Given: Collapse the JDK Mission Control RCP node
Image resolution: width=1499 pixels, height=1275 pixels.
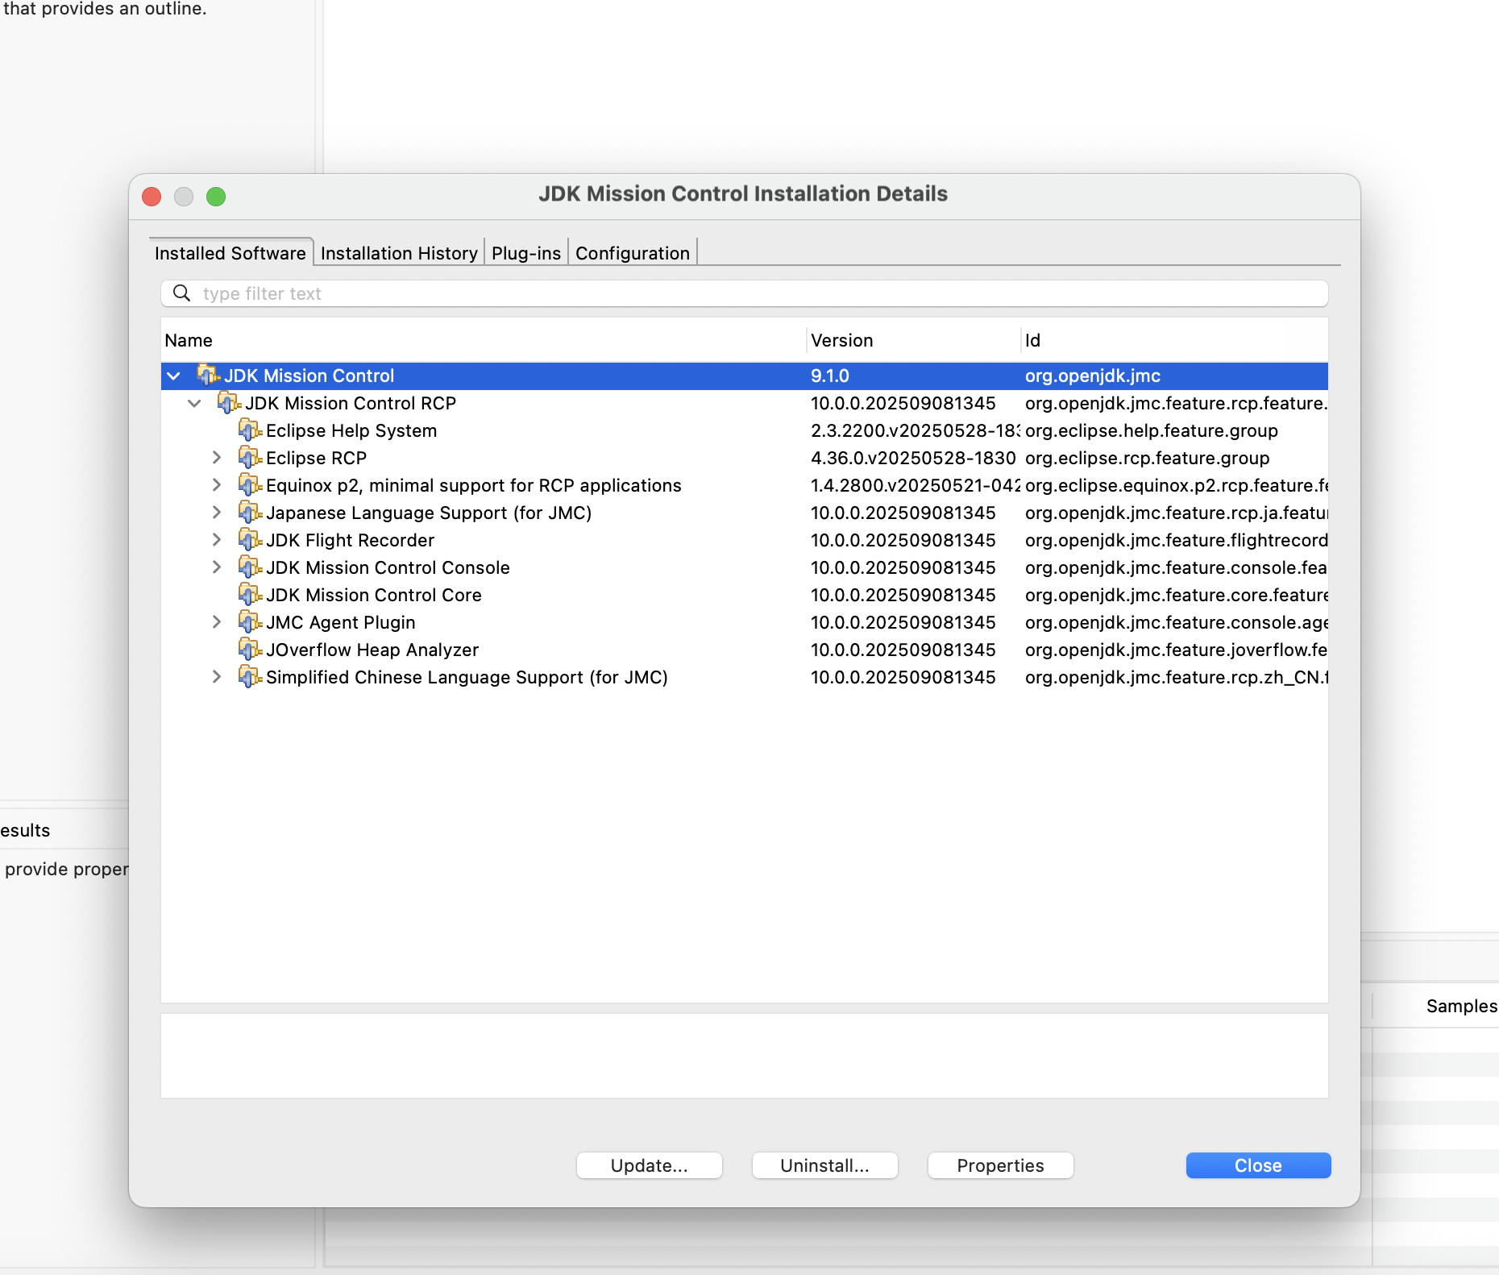Looking at the screenshot, I should coord(194,404).
